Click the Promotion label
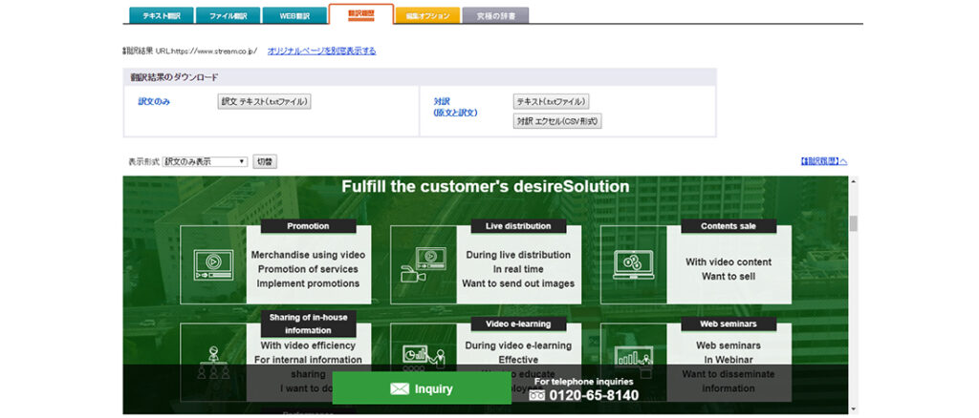 308,226
